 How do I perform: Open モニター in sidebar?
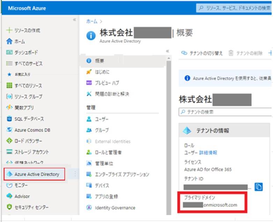[17, 185]
